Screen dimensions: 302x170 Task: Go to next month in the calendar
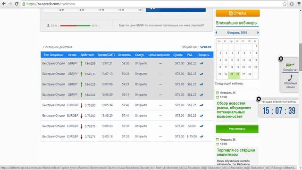[x=258, y=33]
